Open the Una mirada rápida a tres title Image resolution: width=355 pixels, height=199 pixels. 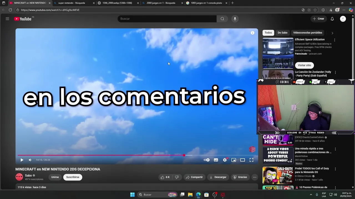[313, 150]
